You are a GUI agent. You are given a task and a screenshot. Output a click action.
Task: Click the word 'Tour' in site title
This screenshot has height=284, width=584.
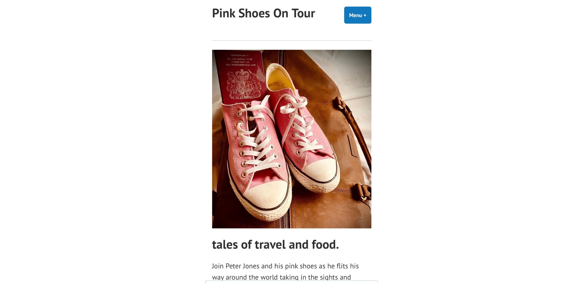click(303, 13)
